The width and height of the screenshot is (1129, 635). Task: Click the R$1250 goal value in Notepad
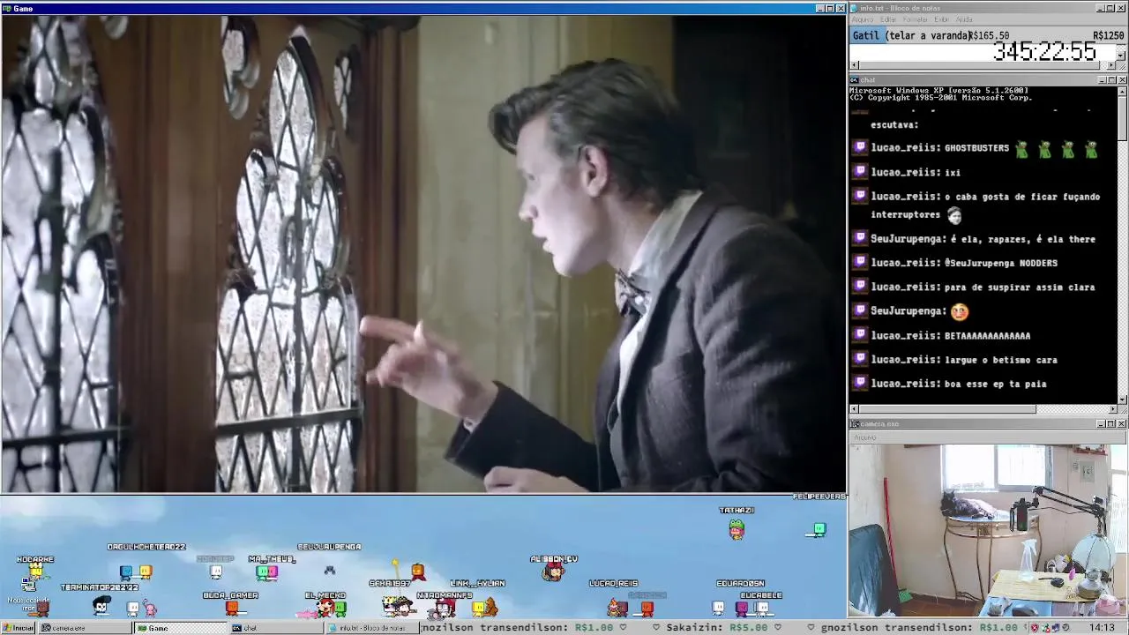coord(1108,36)
